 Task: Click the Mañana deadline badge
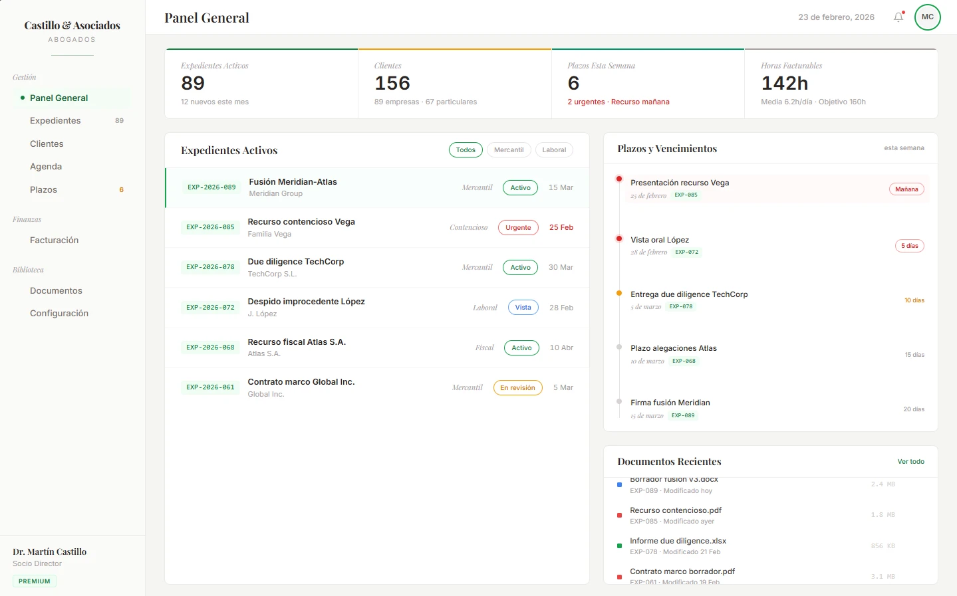(x=906, y=189)
